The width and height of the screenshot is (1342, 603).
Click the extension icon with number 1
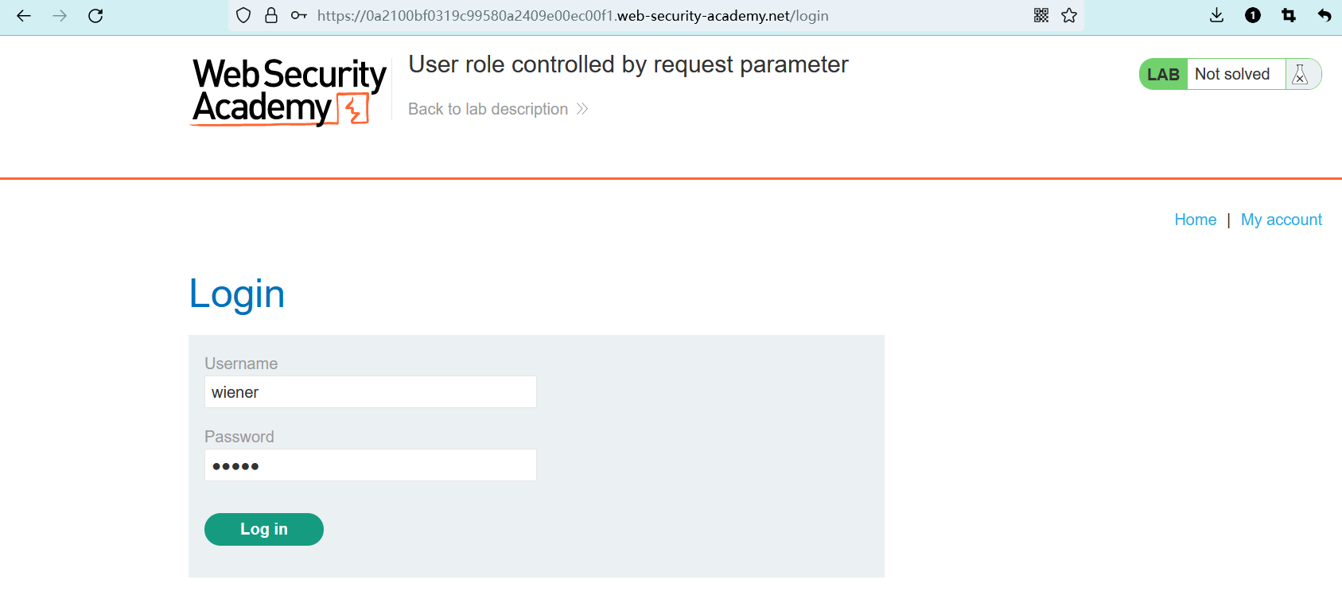1253,16
